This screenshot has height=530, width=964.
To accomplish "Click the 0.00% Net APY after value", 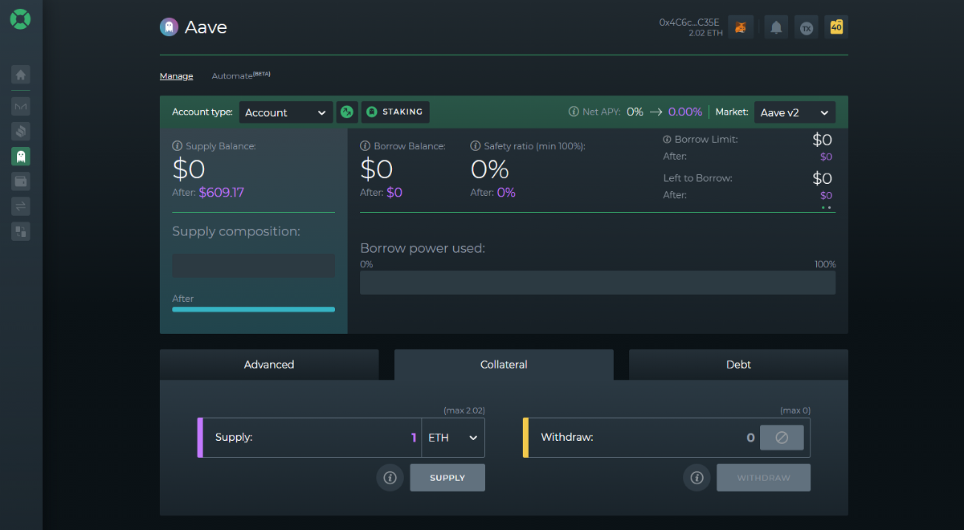I will coord(685,112).
